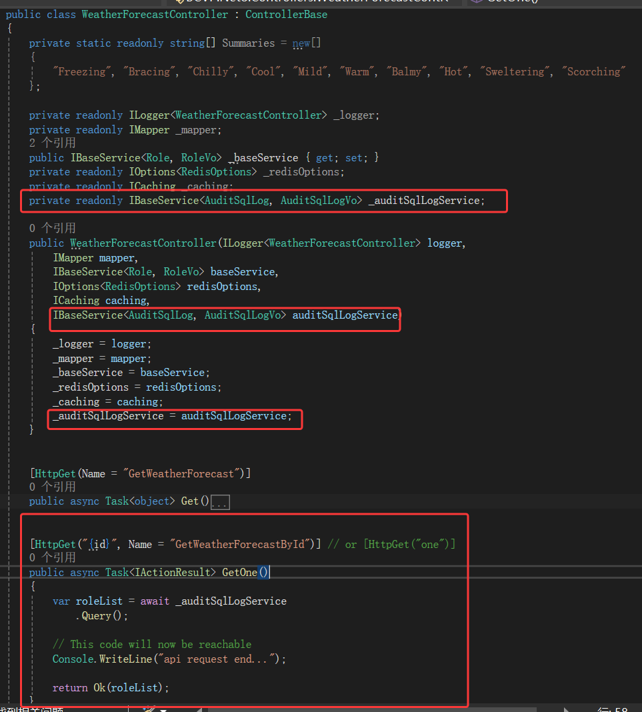
Task: Click the comment '// or [HttpGet("one")]'
Action: point(391,545)
